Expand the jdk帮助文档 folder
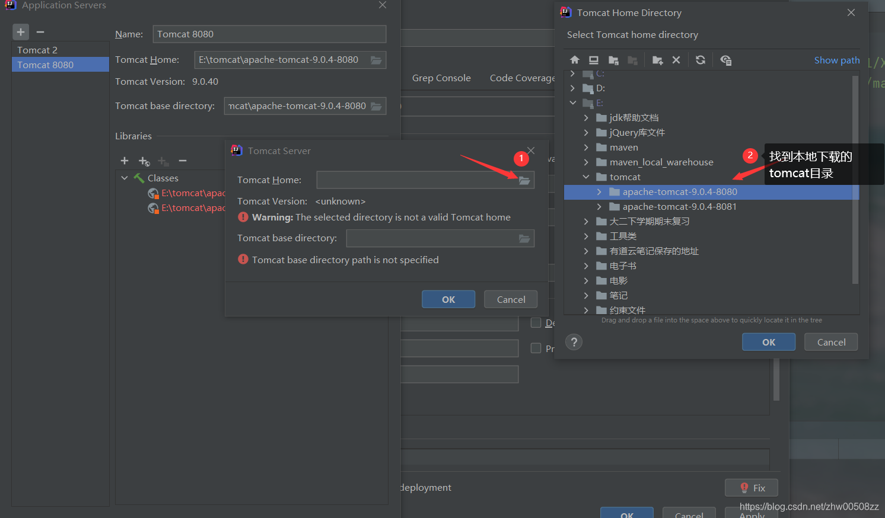The width and height of the screenshot is (885, 518). (586, 117)
